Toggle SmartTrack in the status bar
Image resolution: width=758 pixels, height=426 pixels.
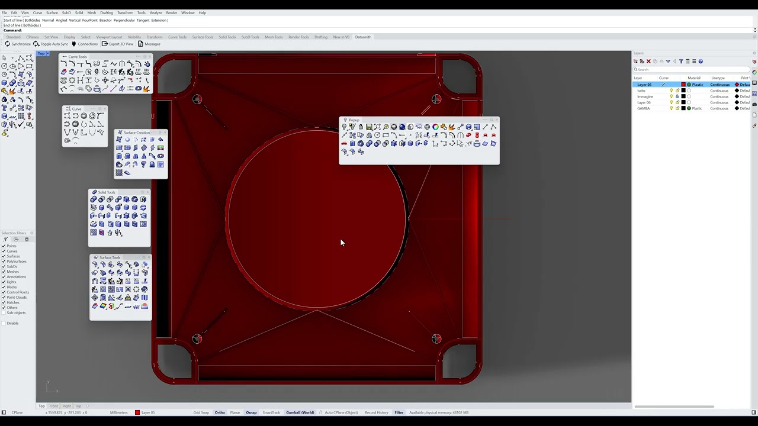[x=271, y=412]
